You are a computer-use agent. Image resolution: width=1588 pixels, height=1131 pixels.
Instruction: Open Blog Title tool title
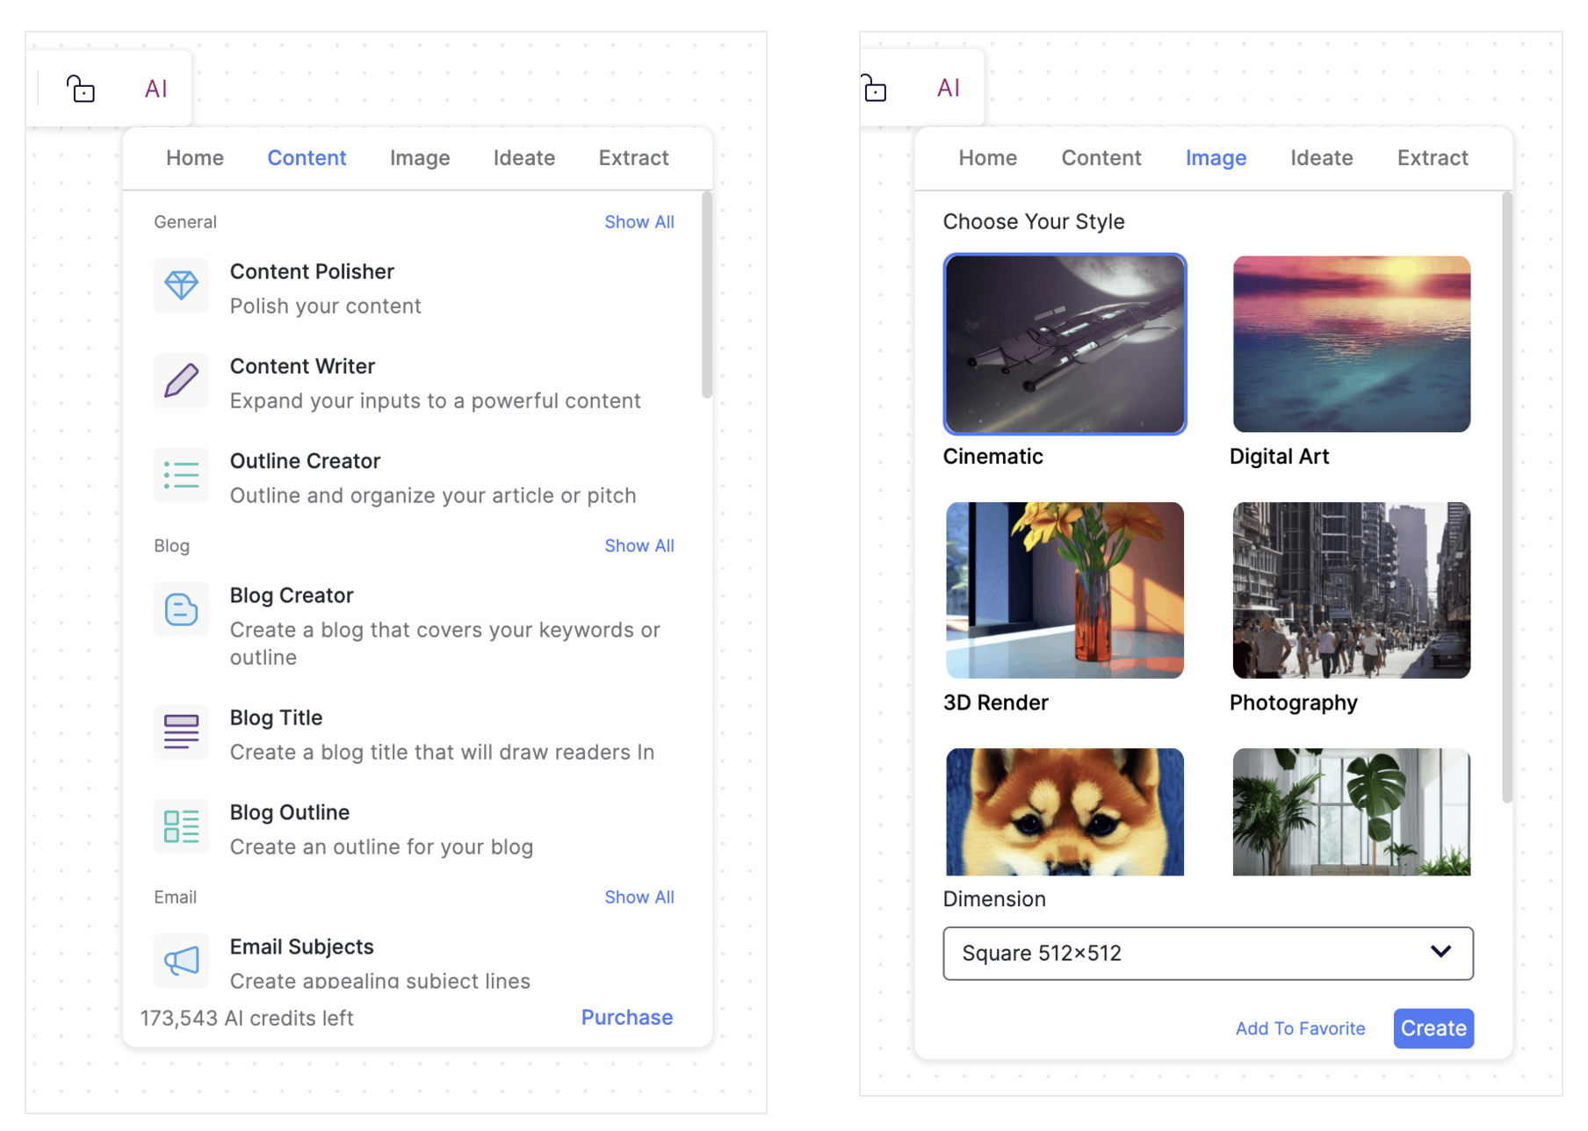[276, 718]
